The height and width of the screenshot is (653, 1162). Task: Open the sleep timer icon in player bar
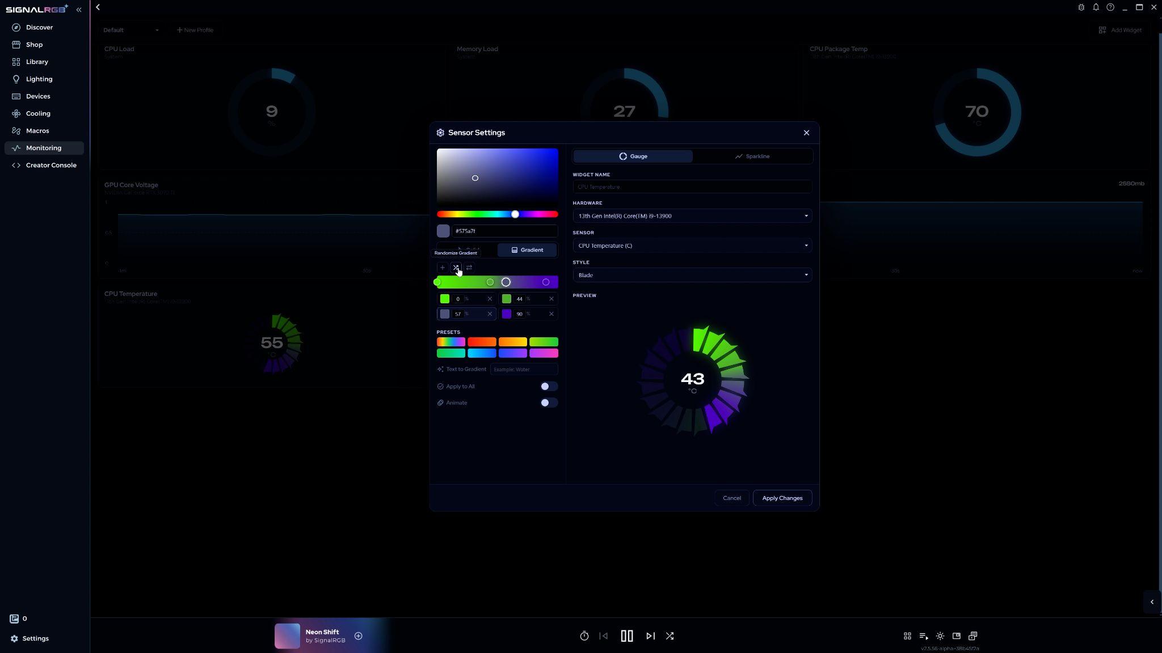(x=584, y=636)
